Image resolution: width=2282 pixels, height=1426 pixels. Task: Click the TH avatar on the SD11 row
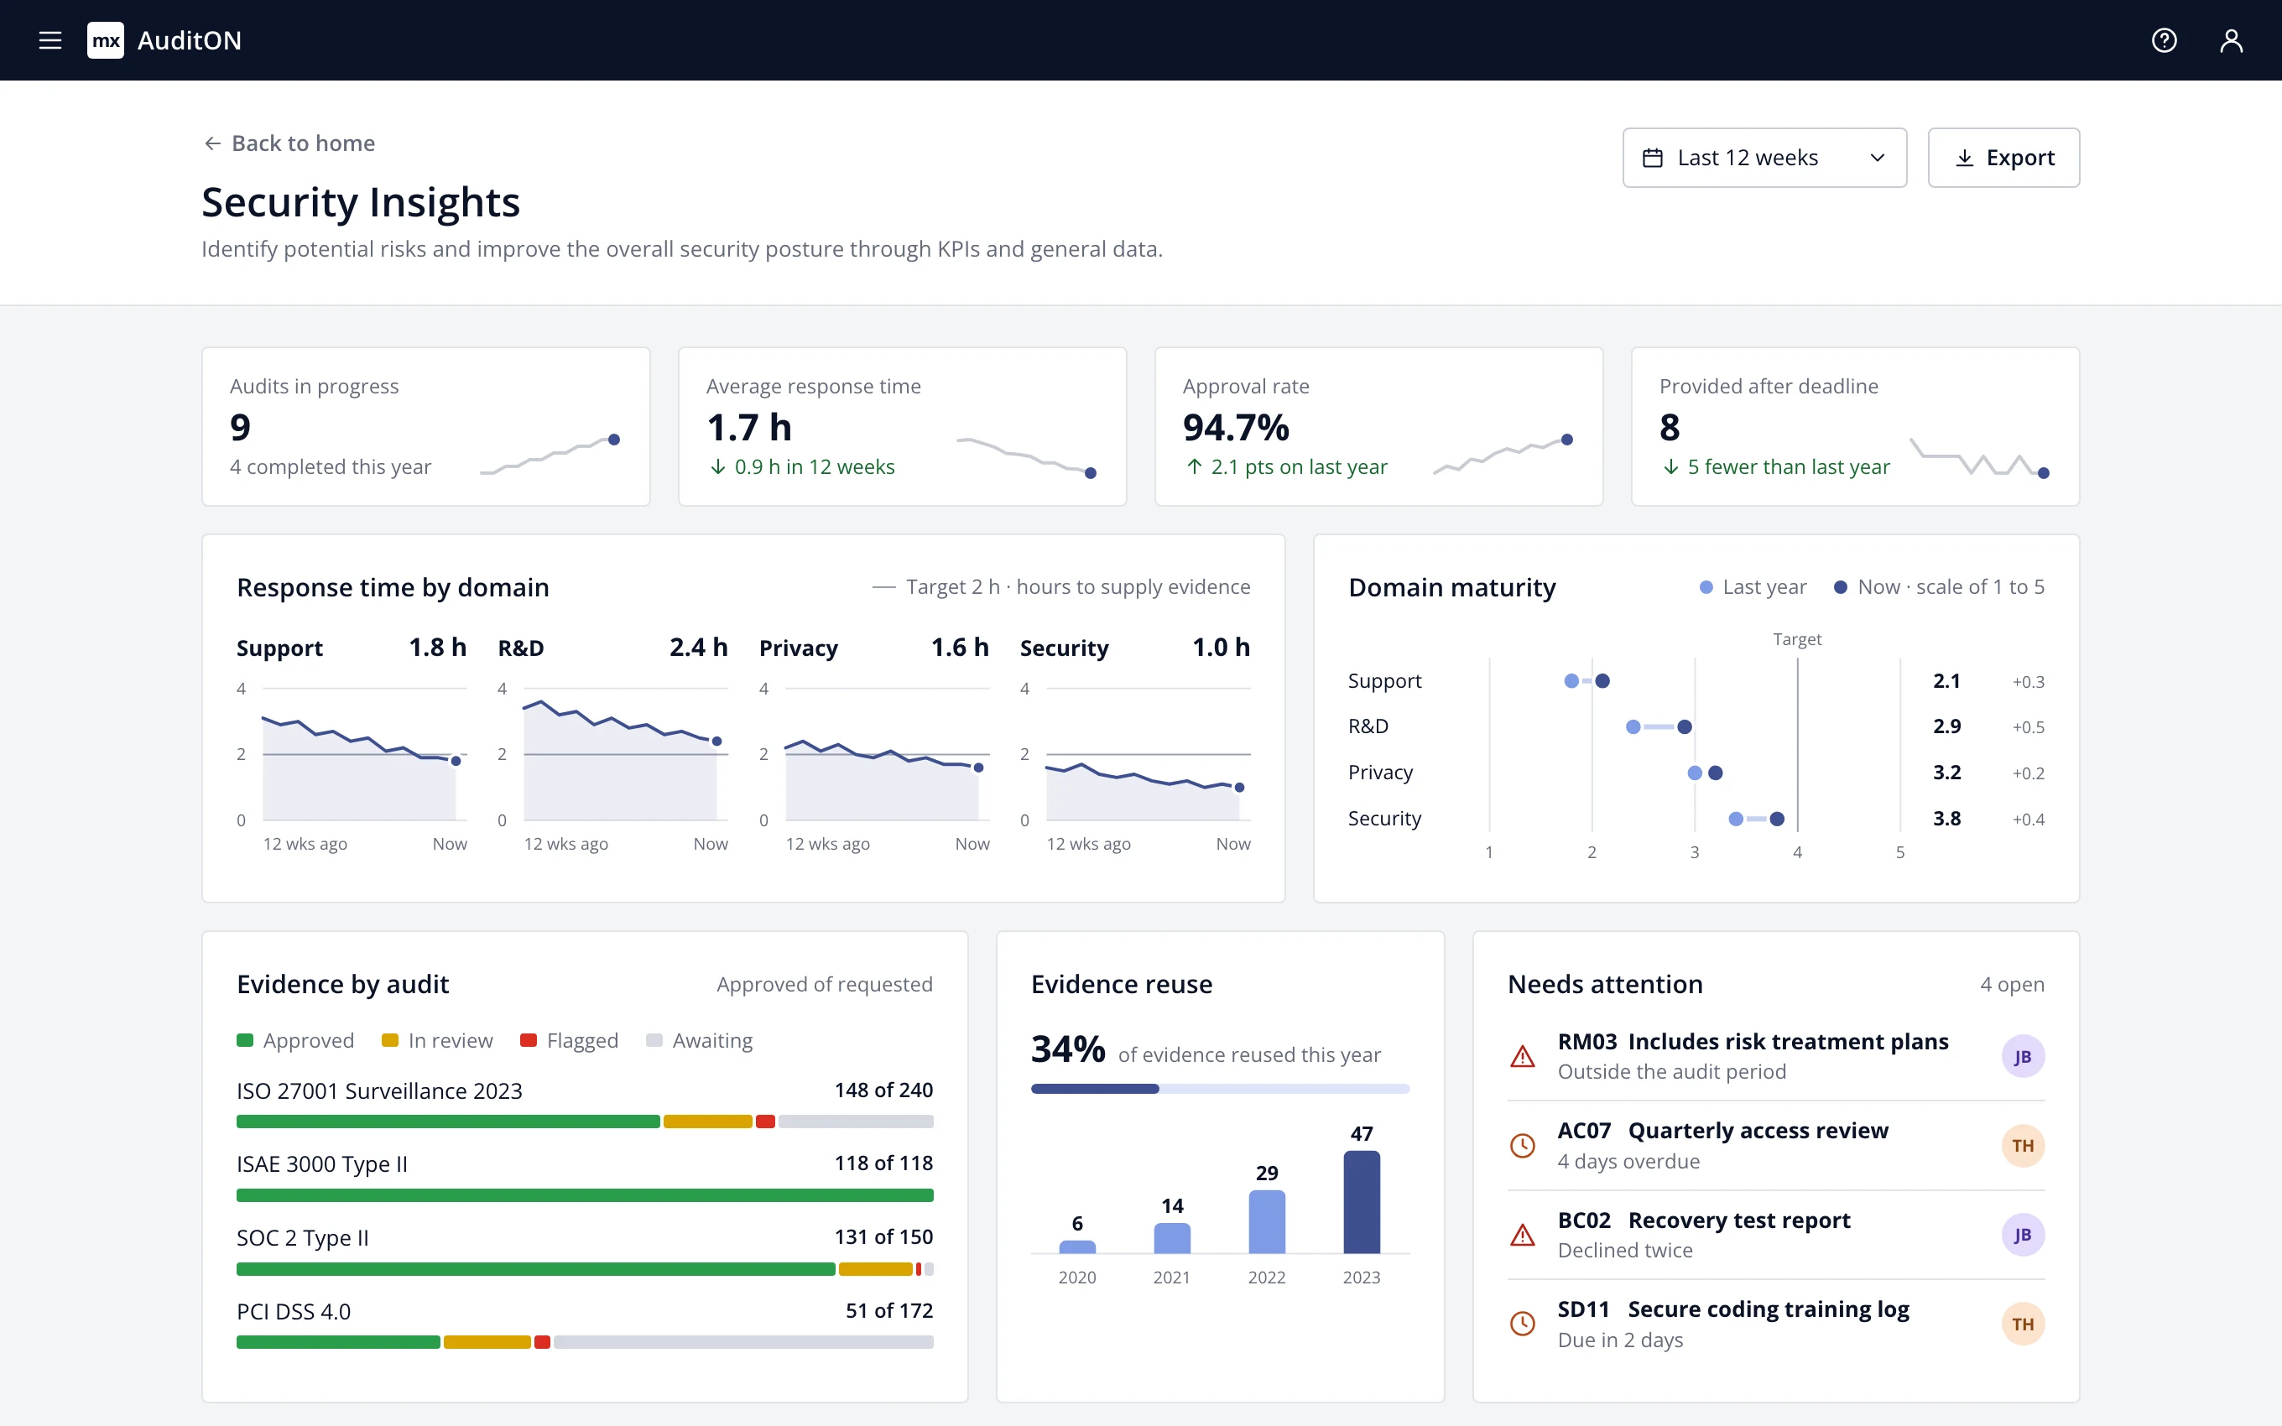tap(2023, 1325)
